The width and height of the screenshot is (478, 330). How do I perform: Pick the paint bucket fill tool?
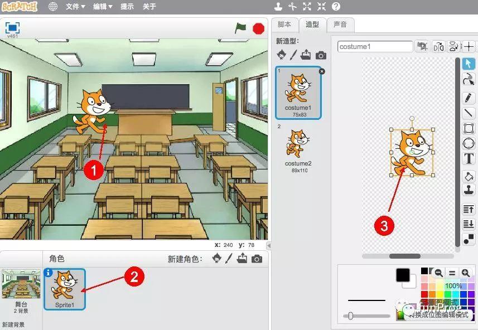point(469,176)
